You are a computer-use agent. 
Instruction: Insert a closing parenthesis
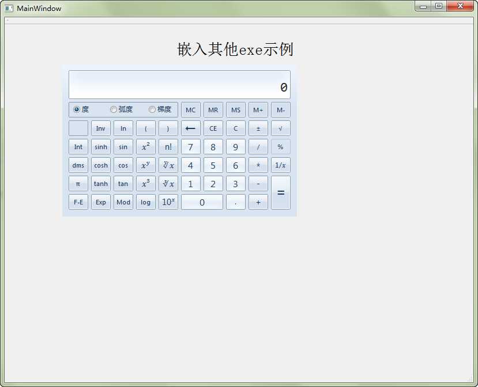[x=168, y=128]
